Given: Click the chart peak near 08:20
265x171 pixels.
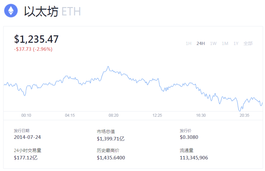Looking at the screenshot, I should pyautogui.click(x=108, y=67).
